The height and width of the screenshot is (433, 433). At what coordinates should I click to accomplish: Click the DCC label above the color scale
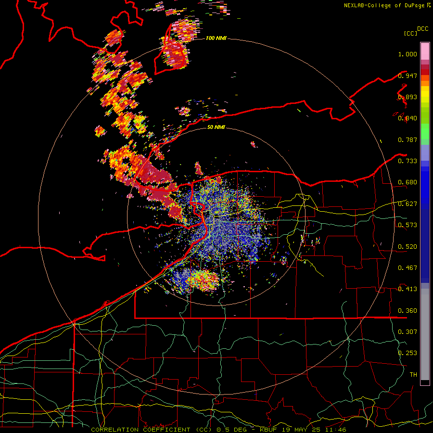423,29
